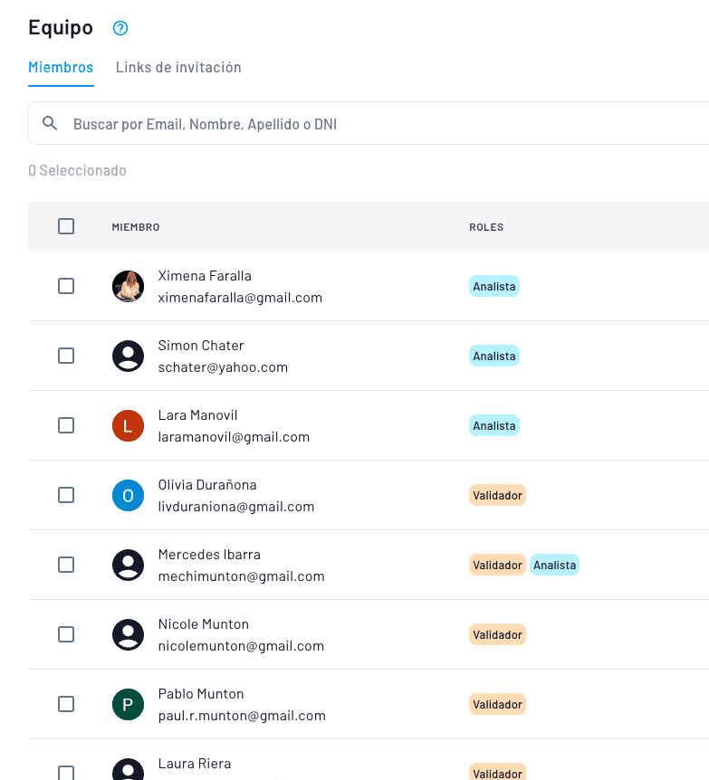Switch to the Links de invitación tab
This screenshot has width=709, height=780.
point(177,67)
